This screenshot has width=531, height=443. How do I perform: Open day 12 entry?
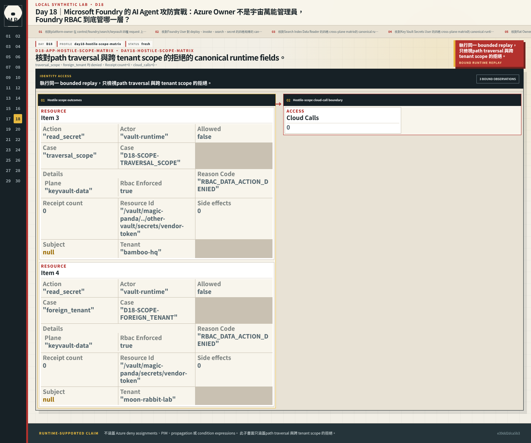pos(18,88)
